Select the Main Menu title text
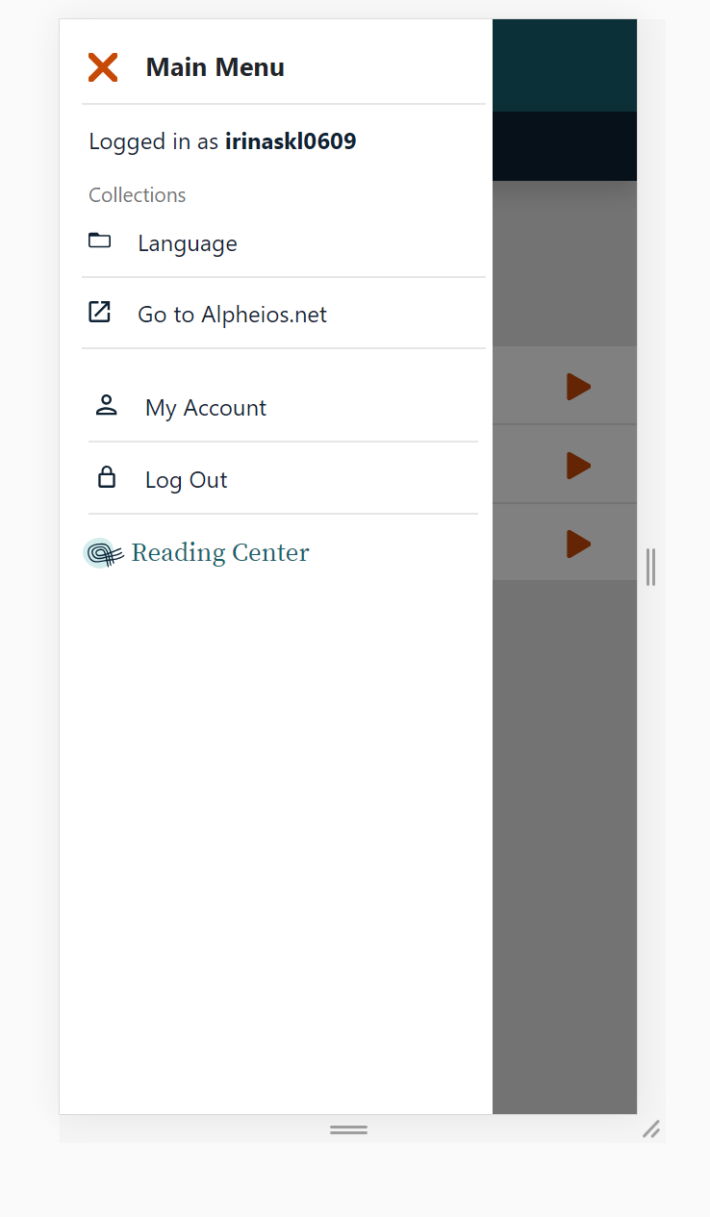The height and width of the screenshot is (1217, 710). coord(215,66)
